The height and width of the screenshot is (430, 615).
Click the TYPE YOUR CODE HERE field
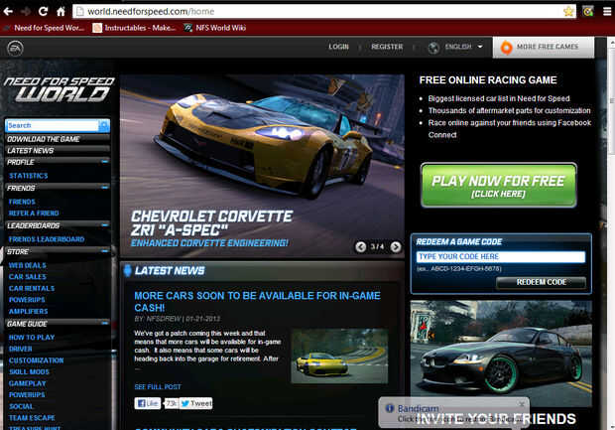tap(501, 257)
